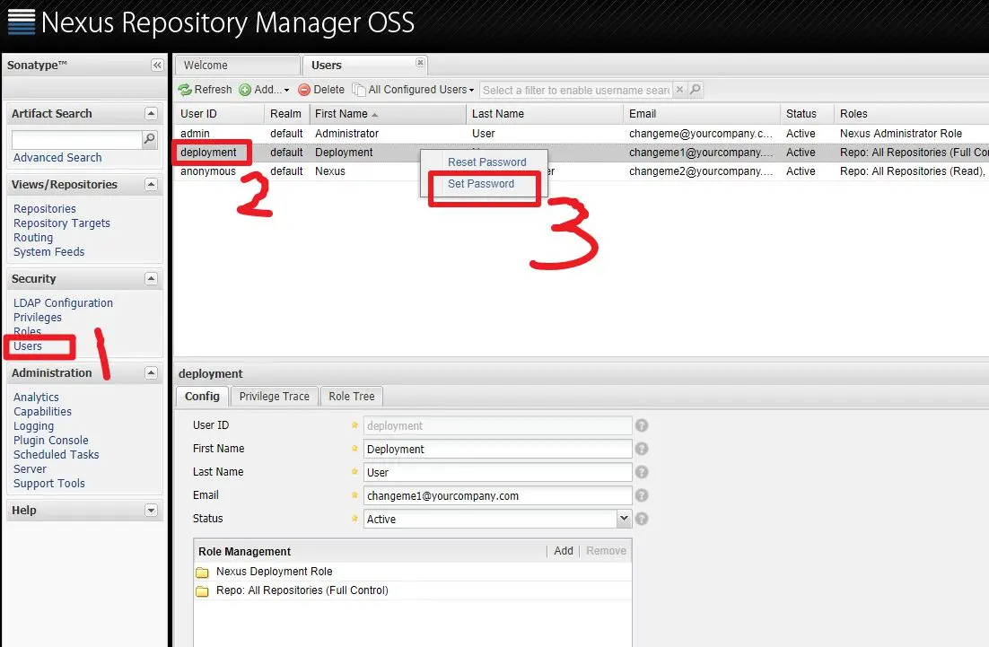
Task: Show help for Last Name field
Action: 642,472
